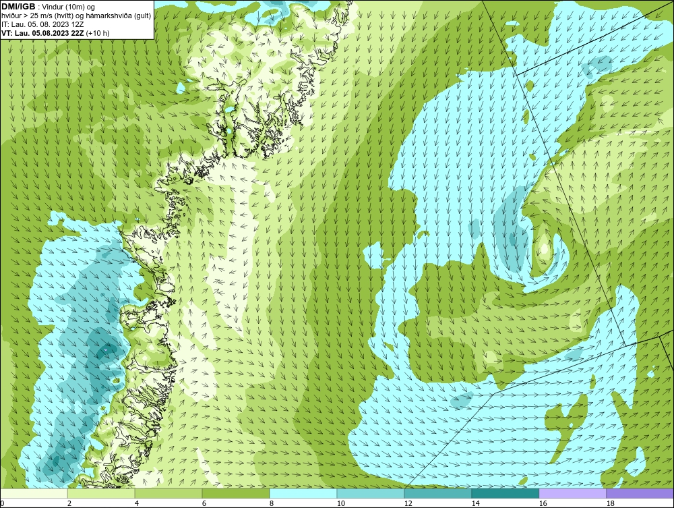Click the 8–10 m/s light cyan legend swatch
The width and height of the screenshot is (674, 508).
303,493
